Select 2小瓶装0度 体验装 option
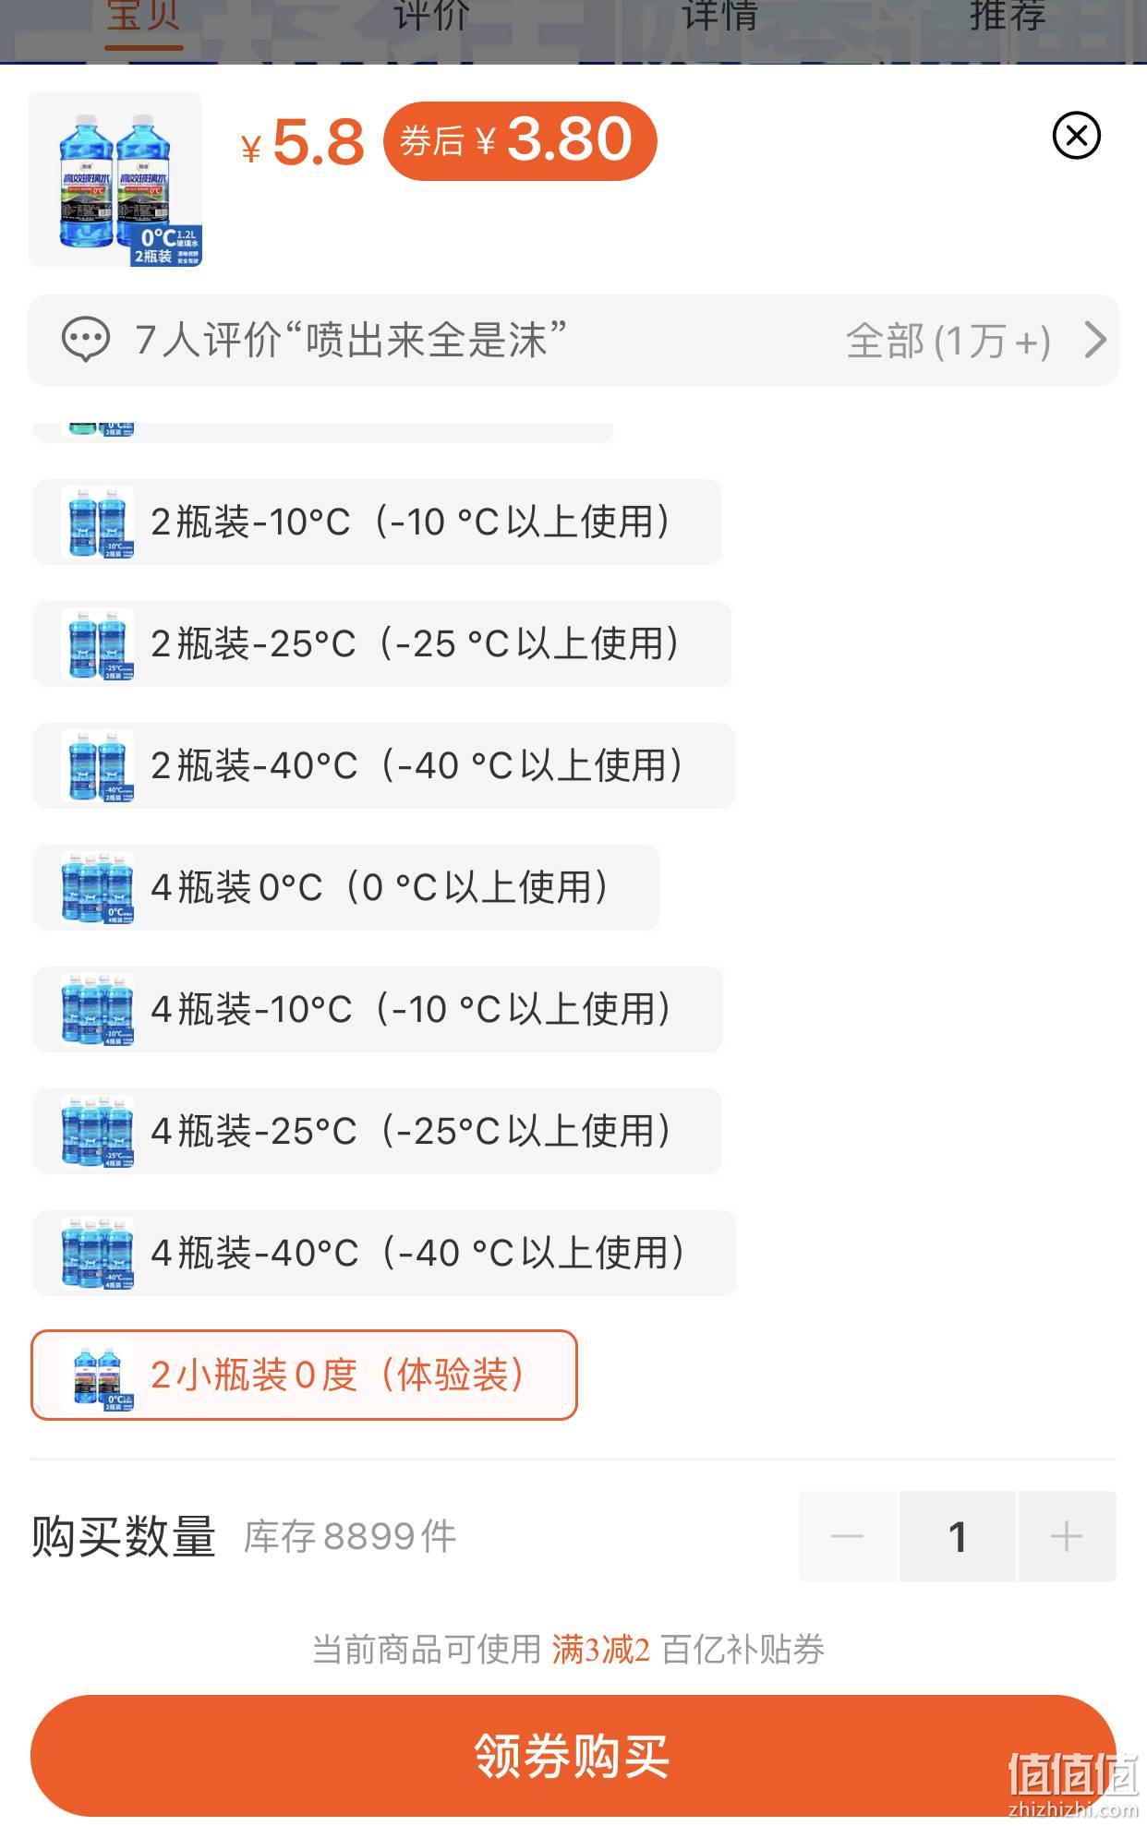This screenshot has width=1147, height=1826. (304, 1375)
